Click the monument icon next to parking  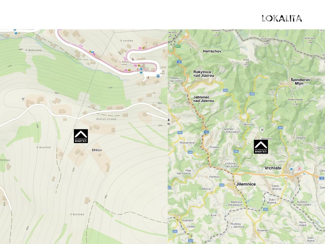(x=148, y=77)
